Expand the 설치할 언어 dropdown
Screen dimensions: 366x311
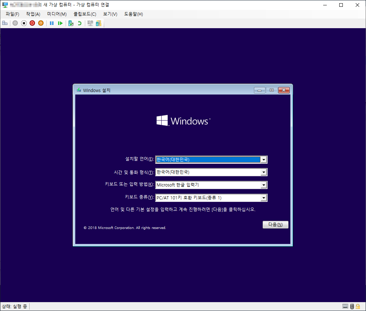[x=264, y=159]
